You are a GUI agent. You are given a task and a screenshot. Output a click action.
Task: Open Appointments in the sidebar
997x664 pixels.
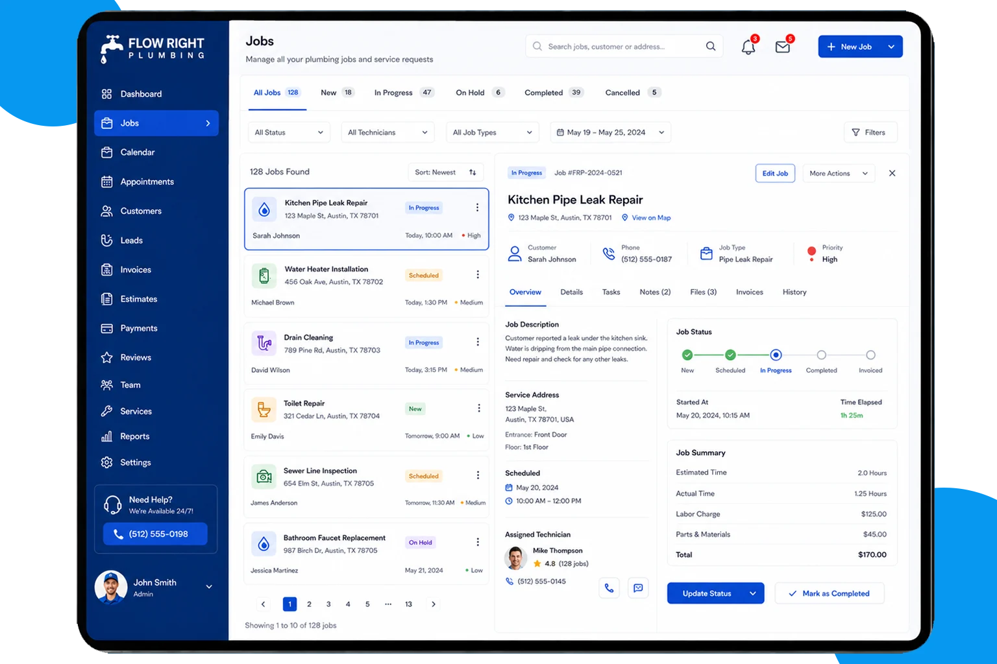tap(156, 182)
